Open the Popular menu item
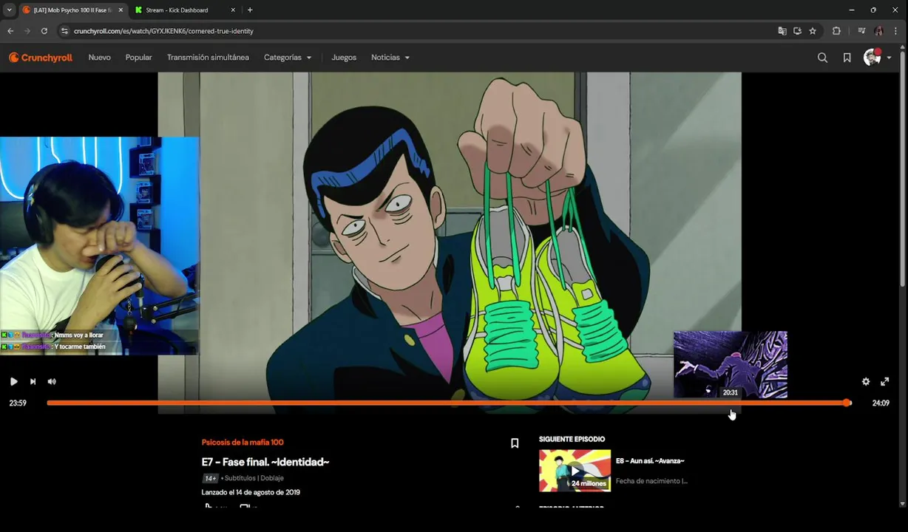Image resolution: width=908 pixels, height=532 pixels. [138, 58]
